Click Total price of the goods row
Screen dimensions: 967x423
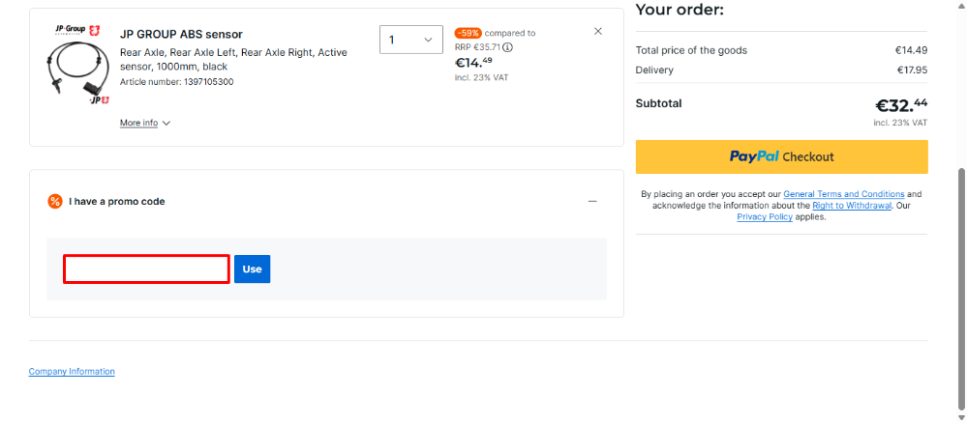[781, 50]
